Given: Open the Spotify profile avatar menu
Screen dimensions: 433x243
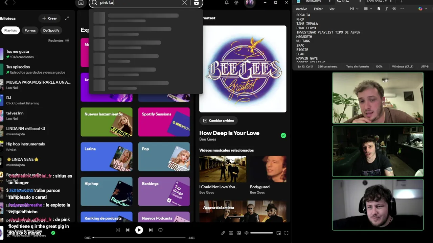Looking at the screenshot, I should point(250,3).
